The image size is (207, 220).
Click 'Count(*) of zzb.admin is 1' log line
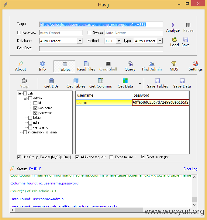click(x=33, y=191)
